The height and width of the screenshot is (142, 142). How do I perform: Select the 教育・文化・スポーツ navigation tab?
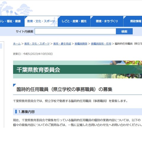(41, 21)
